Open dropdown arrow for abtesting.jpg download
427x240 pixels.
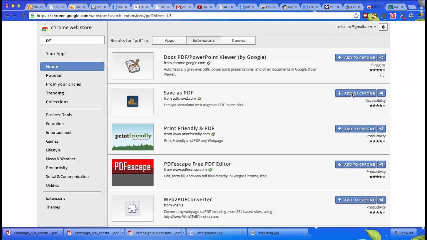306,233
